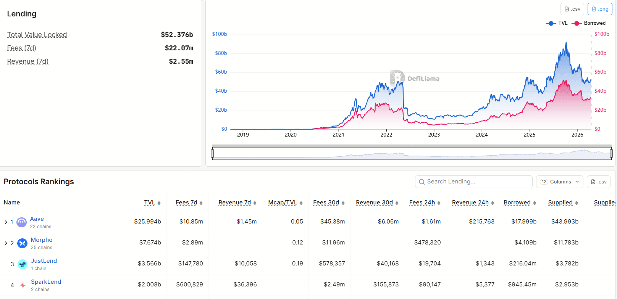
Task: Toggle the Borrowed series in chart legend
Action: (589, 23)
